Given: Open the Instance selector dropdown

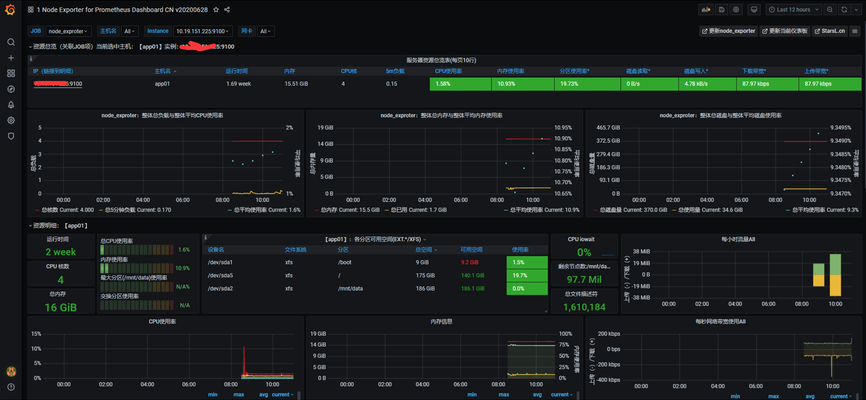Looking at the screenshot, I should [203, 31].
